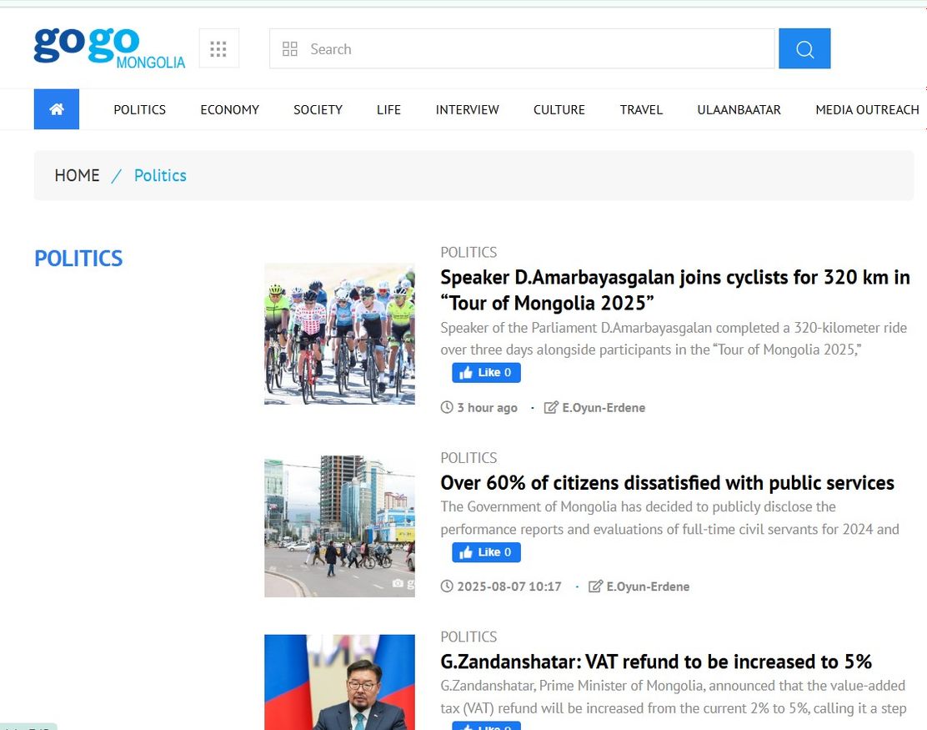
Task: Click POLITICS label above public services headline
Action: click(x=469, y=458)
